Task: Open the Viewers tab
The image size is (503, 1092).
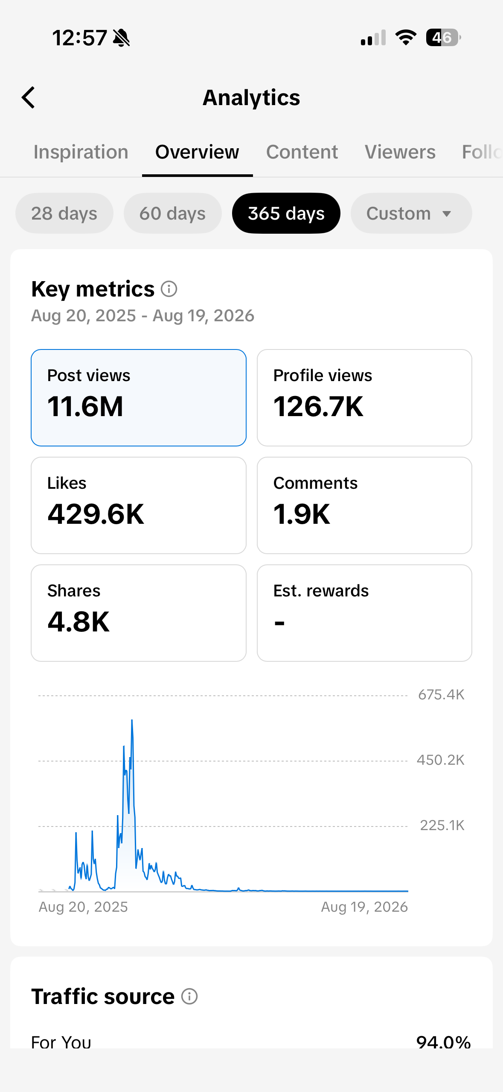Action: (400, 152)
